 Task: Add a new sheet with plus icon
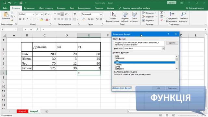(47, 111)
